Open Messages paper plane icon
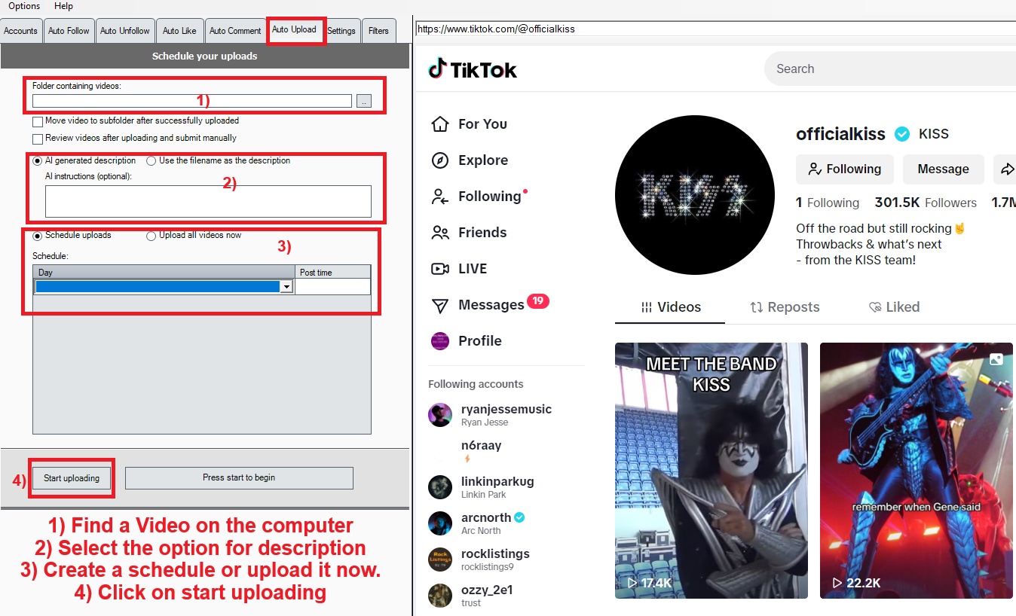1016x616 pixels. (x=440, y=305)
